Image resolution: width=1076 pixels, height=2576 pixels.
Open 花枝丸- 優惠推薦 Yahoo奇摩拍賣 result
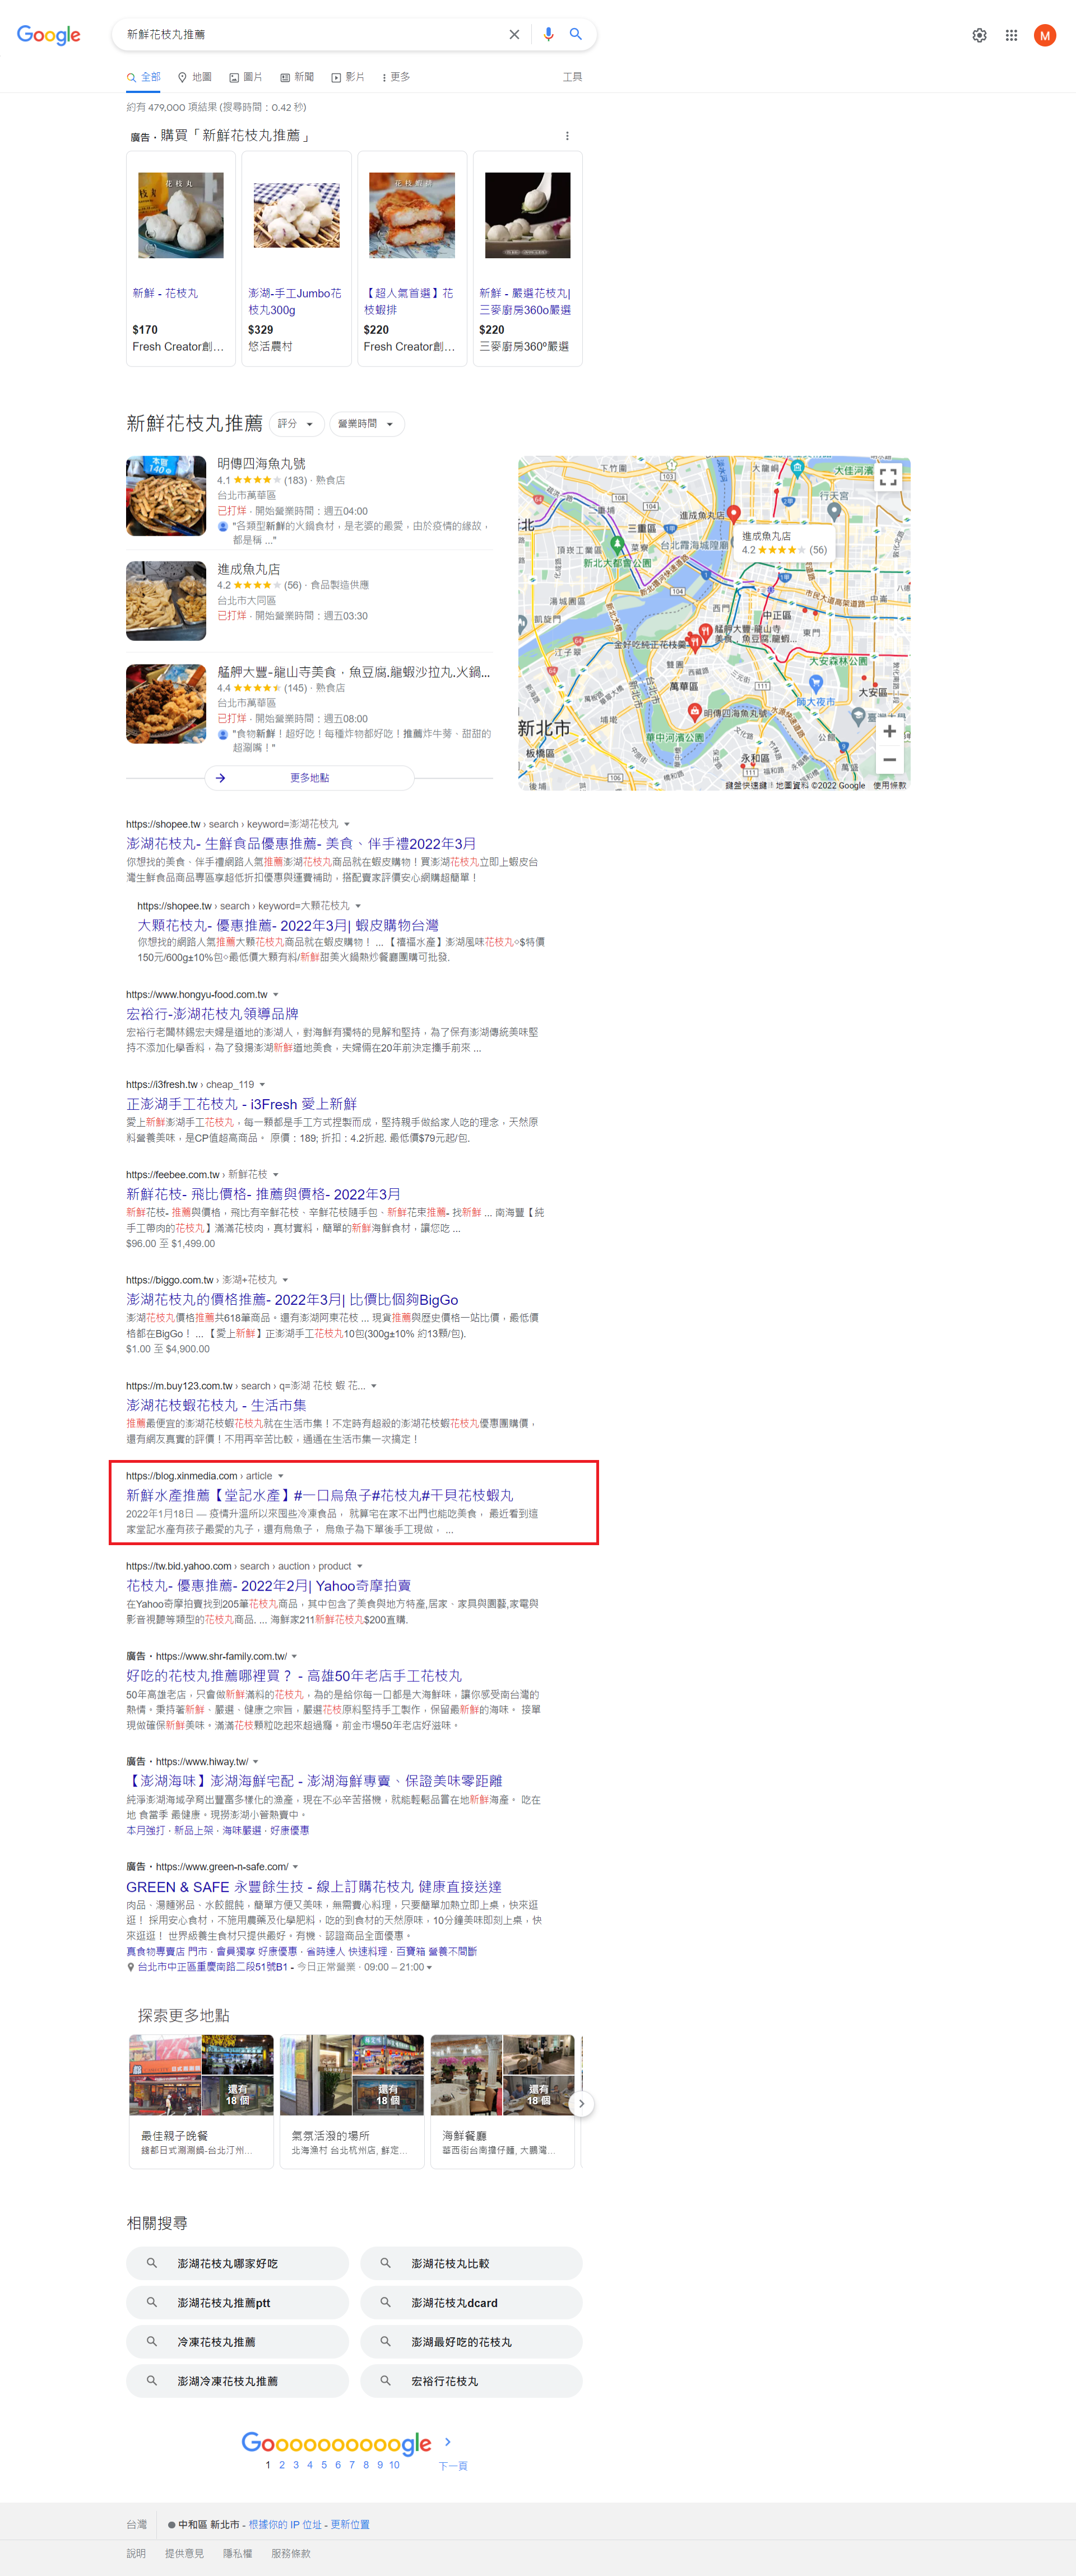coord(268,1586)
